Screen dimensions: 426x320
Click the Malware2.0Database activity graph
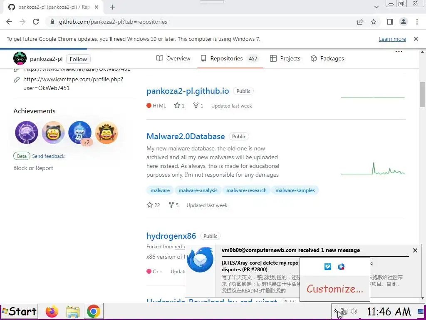373,169
